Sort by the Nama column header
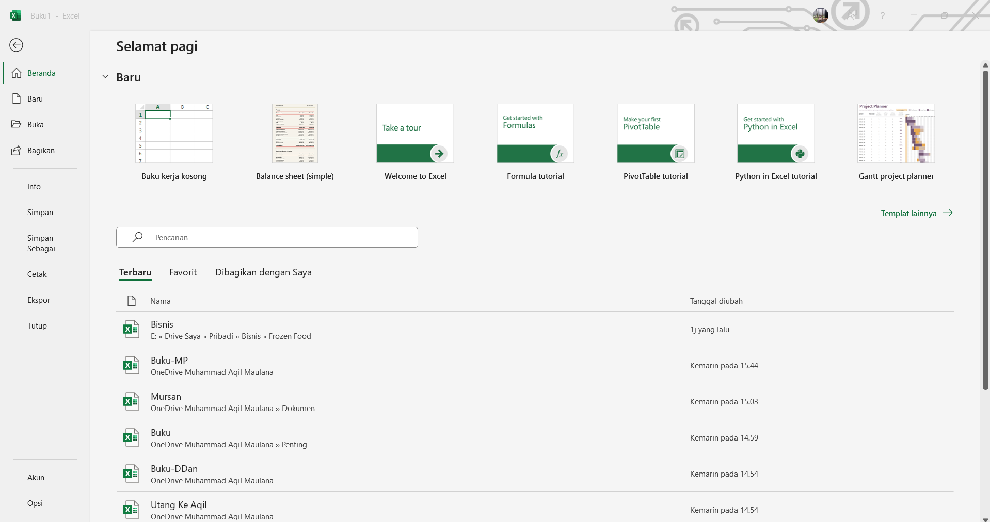This screenshot has width=990, height=522. tap(161, 301)
